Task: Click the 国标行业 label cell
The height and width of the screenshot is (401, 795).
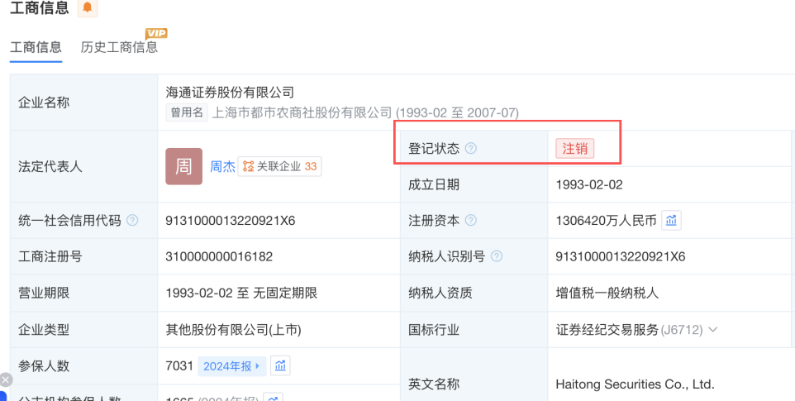Action: pyautogui.click(x=474, y=330)
